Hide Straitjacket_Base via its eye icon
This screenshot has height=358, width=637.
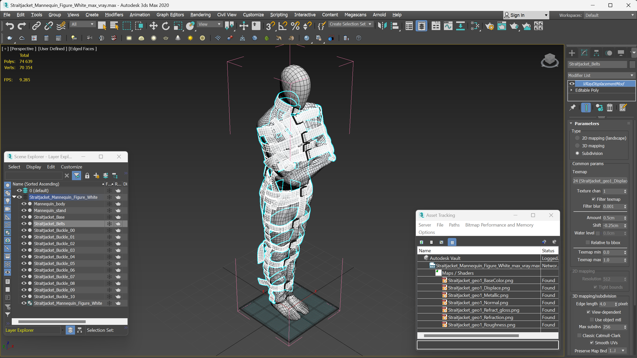[x=24, y=217]
